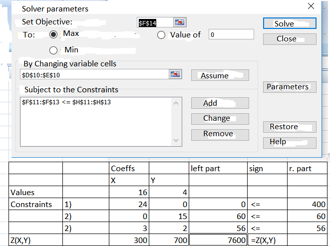Screen dimensions: 330x246
Task: Remove the selected constraint
Action: click(220, 134)
